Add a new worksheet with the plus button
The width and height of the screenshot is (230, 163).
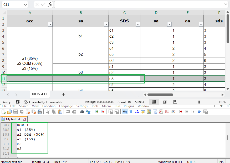coord(63,94)
